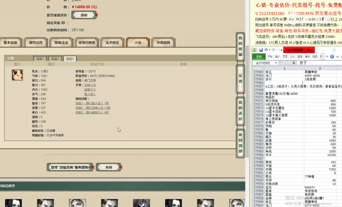This screenshot has width=342, height=207.
Task: Open 我的收藏 side panel button
Action: coord(240,46)
